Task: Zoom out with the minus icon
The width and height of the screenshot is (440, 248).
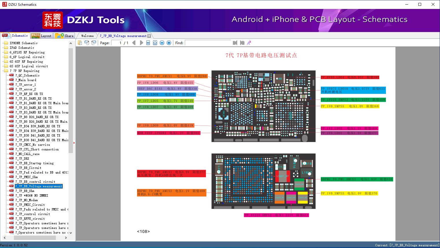Action: coord(162,43)
